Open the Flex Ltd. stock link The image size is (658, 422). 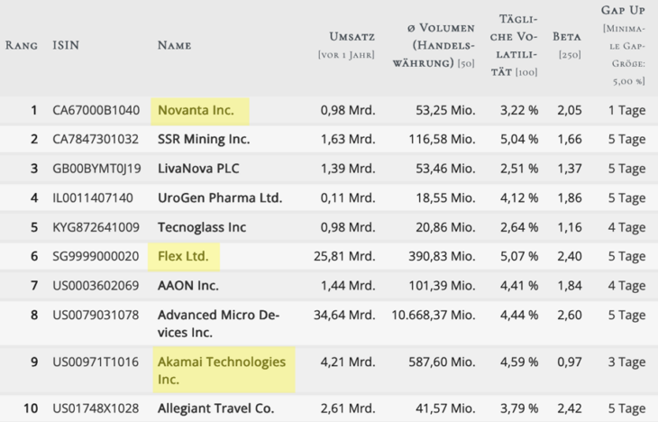click(183, 256)
